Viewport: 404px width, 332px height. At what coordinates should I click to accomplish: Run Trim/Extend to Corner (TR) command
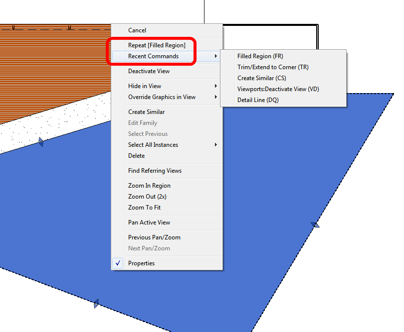pyautogui.click(x=273, y=67)
